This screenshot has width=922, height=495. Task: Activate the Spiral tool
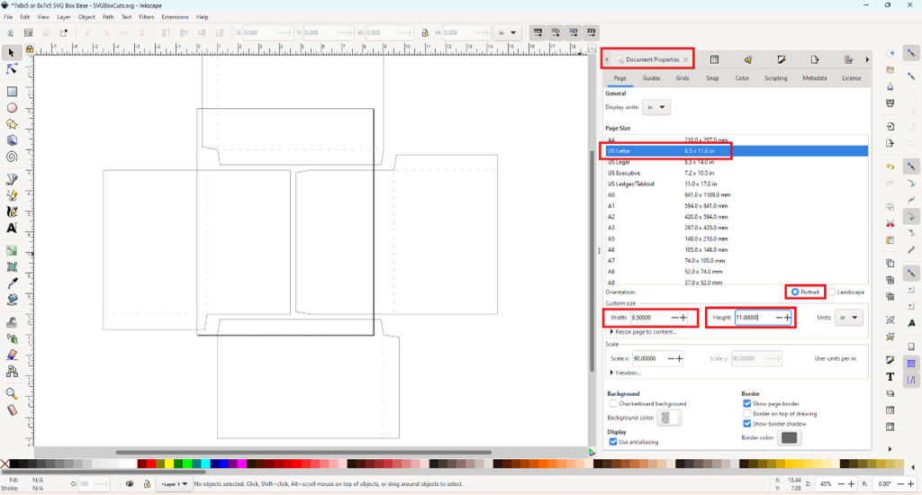(12, 156)
